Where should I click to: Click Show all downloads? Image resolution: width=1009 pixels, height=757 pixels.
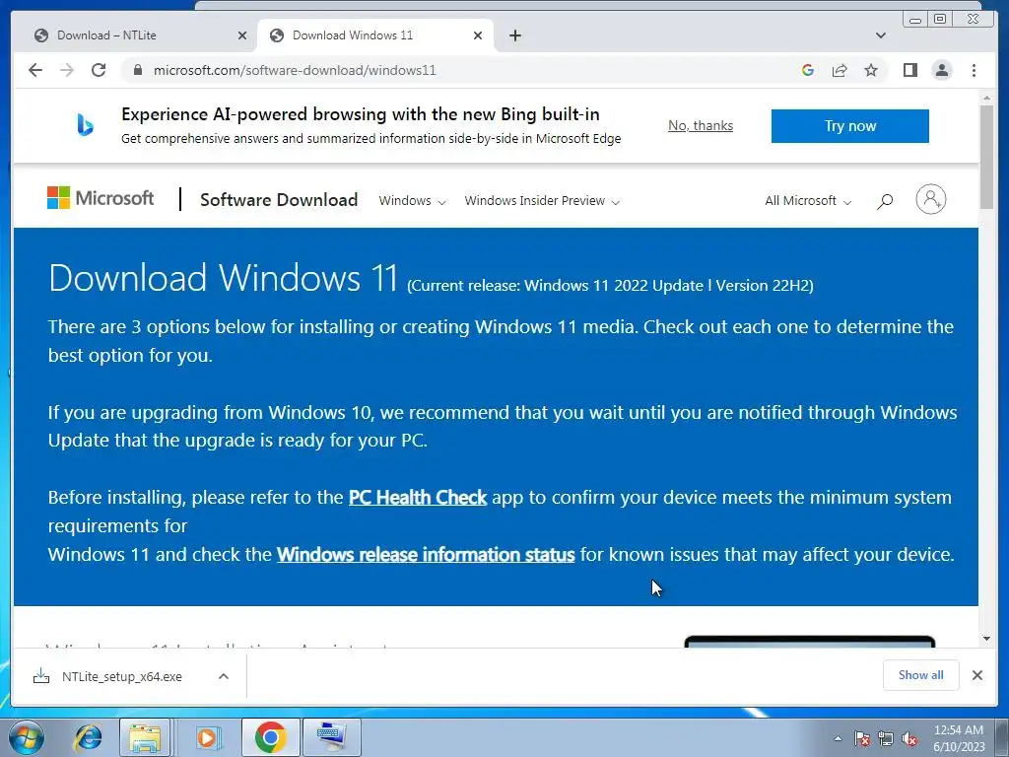point(921,675)
